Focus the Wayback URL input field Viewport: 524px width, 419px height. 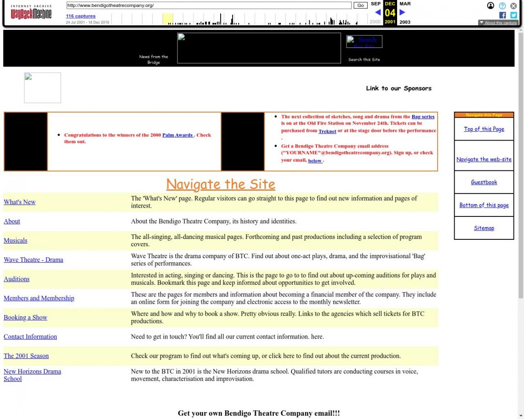pyautogui.click(x=209, y=6)
